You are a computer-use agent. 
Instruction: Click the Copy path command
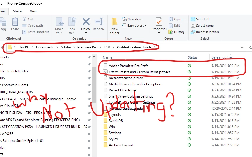[x=33, y=26]
